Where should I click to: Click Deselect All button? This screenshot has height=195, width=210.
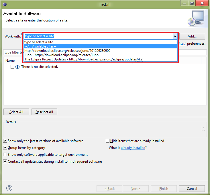coord(44,112)
